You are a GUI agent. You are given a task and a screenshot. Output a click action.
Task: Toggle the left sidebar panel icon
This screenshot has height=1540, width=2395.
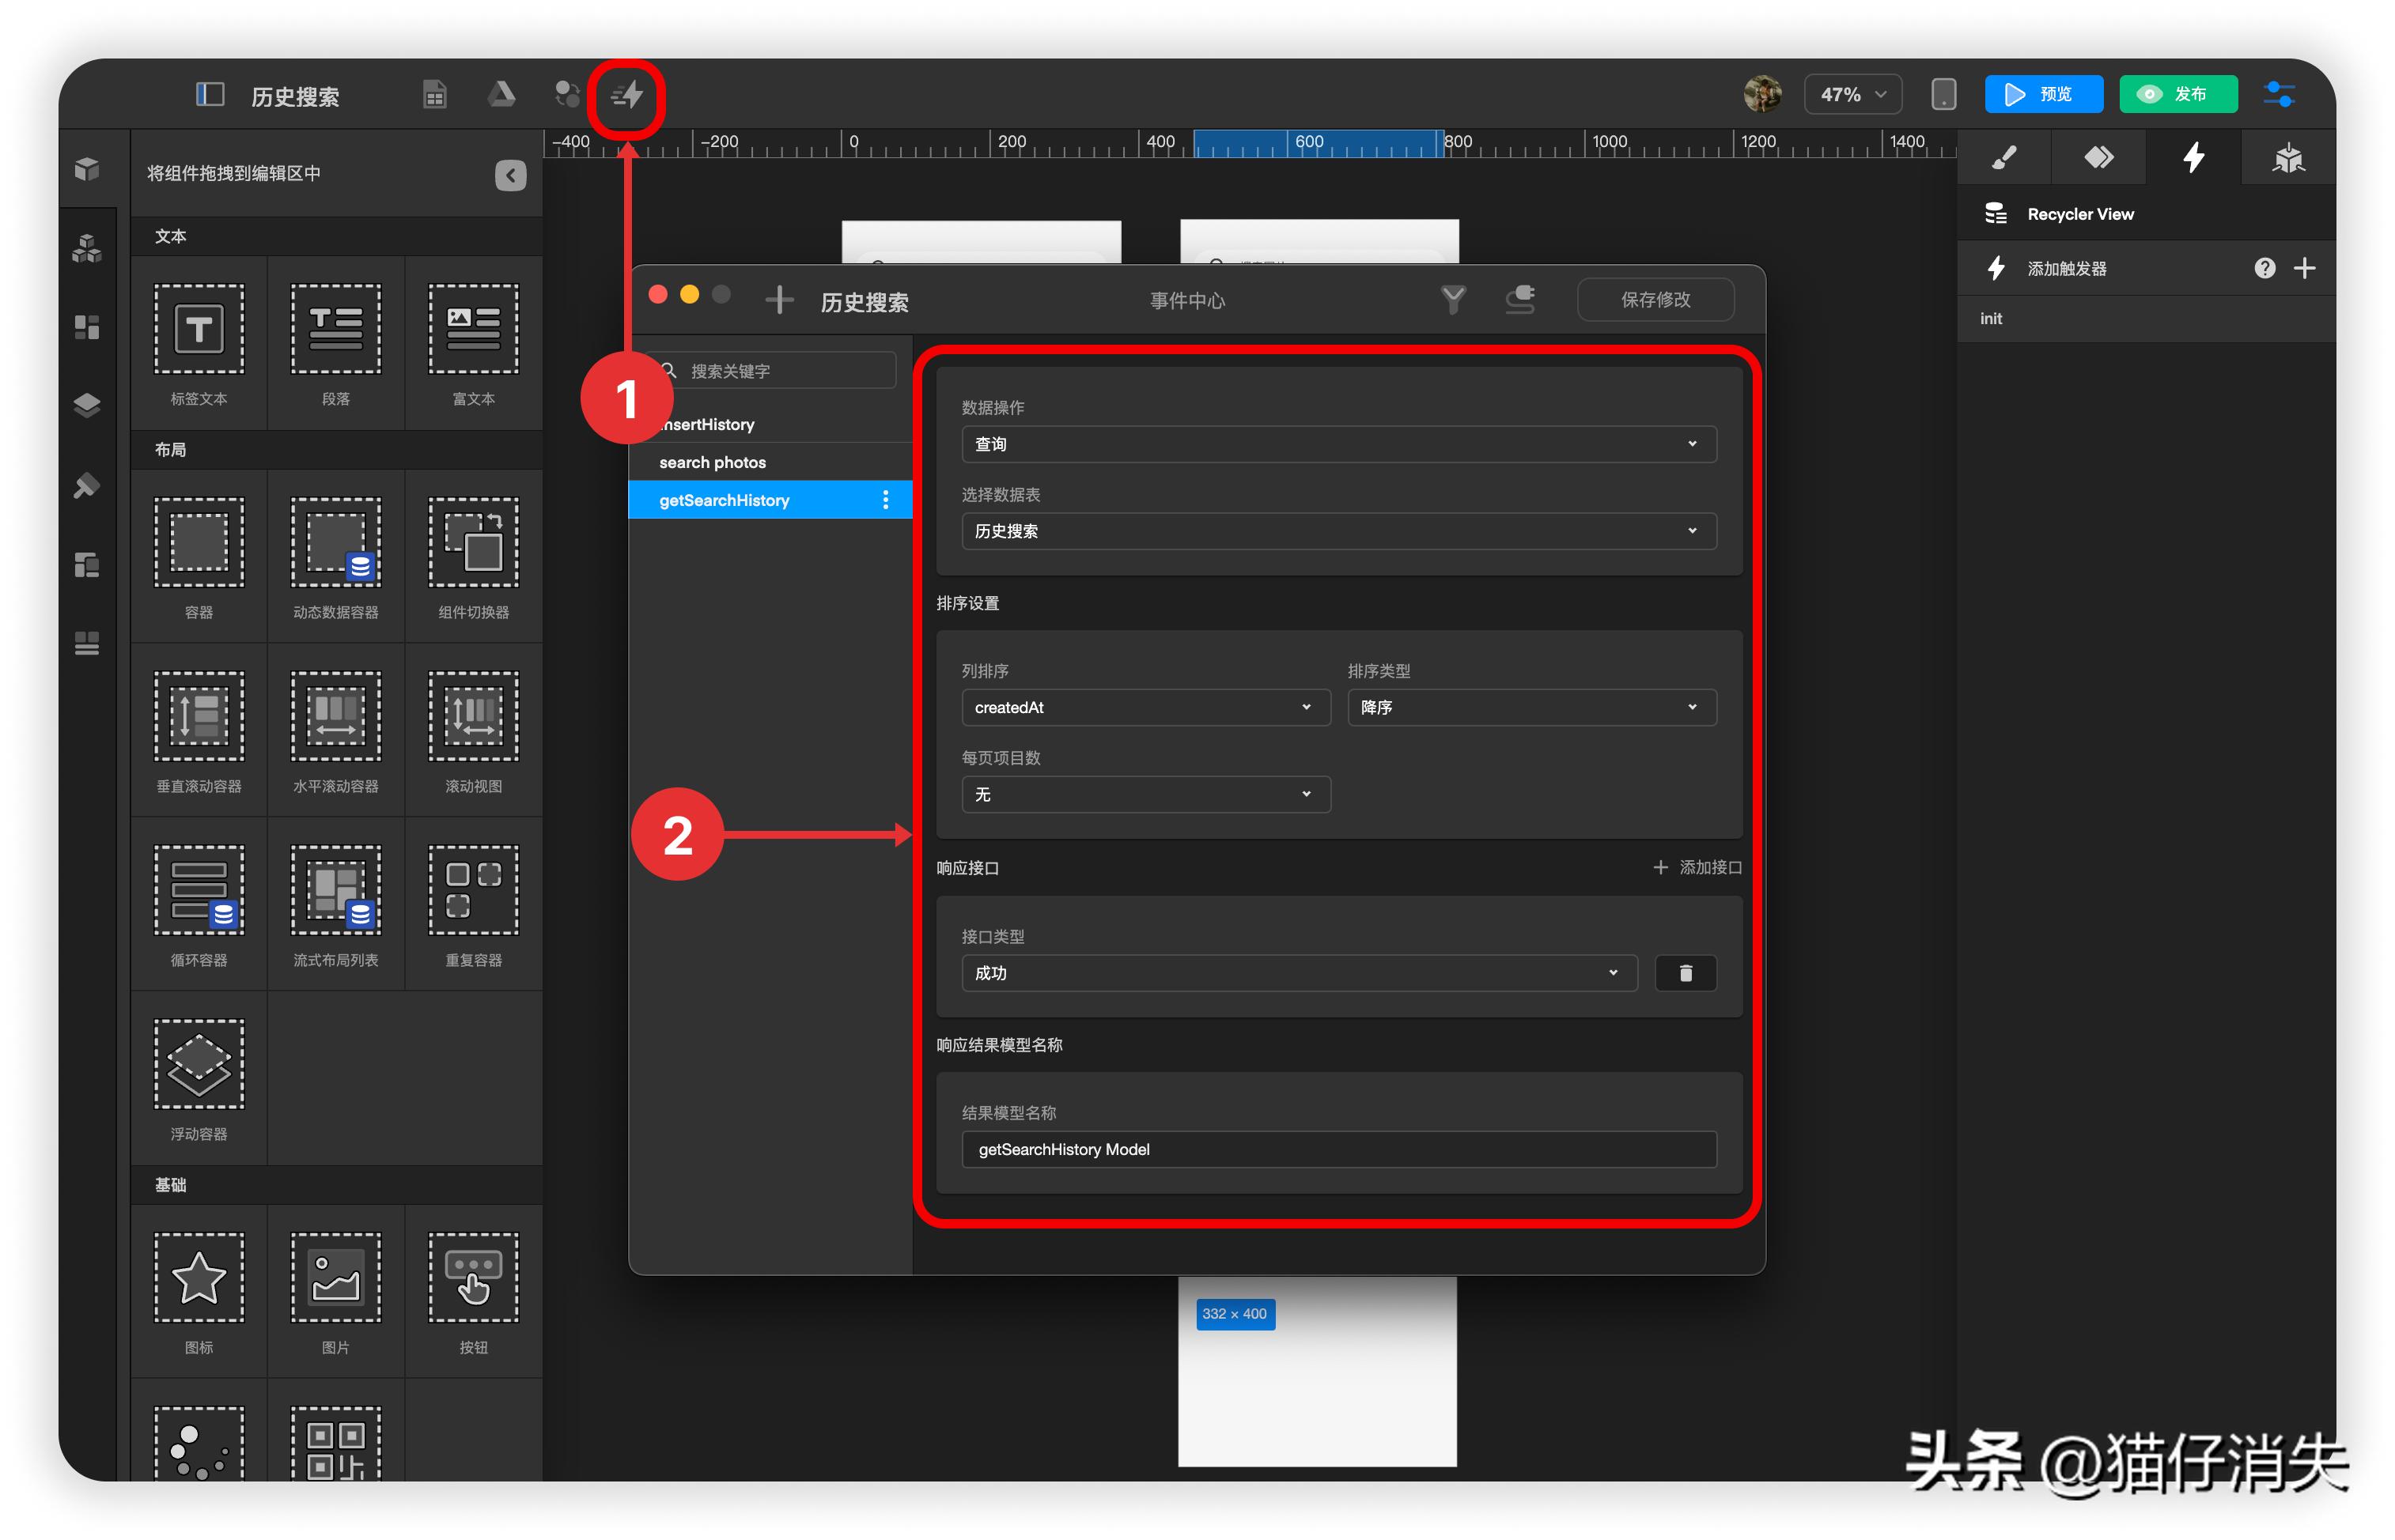pos(209,95)
